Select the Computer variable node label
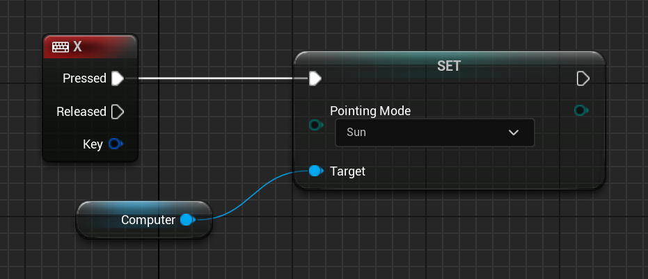 (x=148, y=220)
